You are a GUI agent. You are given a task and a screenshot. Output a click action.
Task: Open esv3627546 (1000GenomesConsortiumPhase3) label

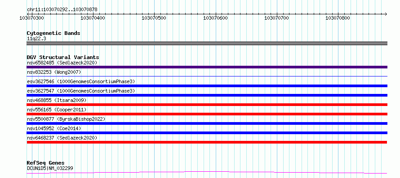pyautogui.click(x=81, y=81)
